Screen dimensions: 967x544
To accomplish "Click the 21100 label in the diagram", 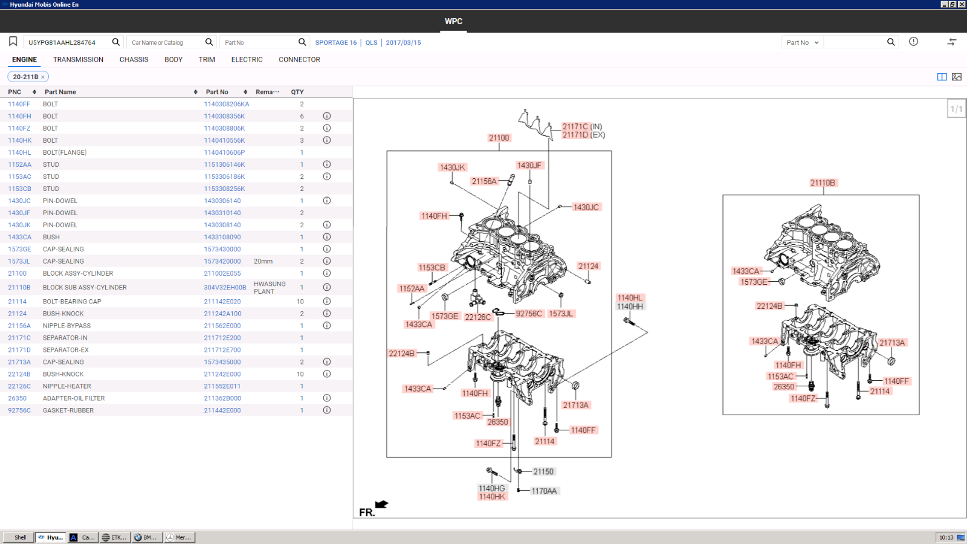I will [x=499, y=138].
